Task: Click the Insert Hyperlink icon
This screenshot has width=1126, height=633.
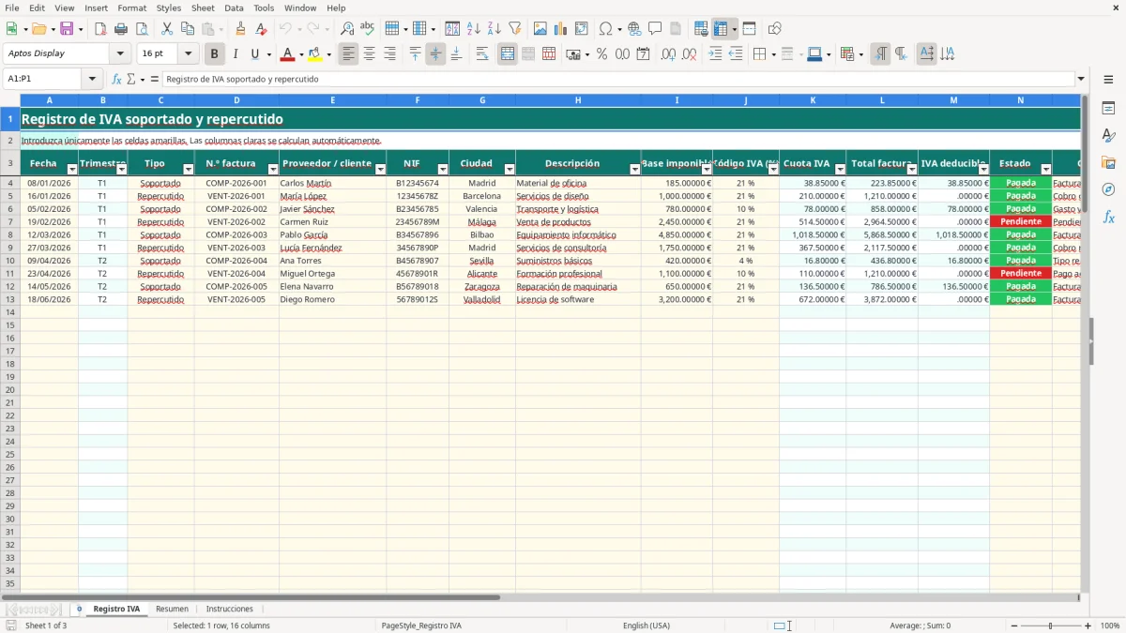Action: (634, 29)
